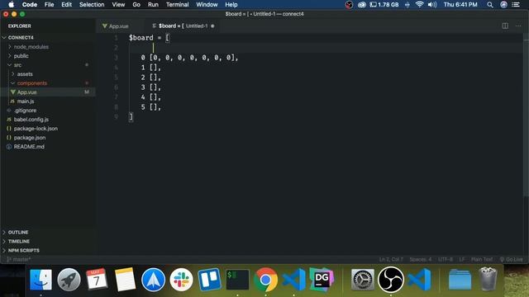Open package-lock.json file

(x=36, y=129)
